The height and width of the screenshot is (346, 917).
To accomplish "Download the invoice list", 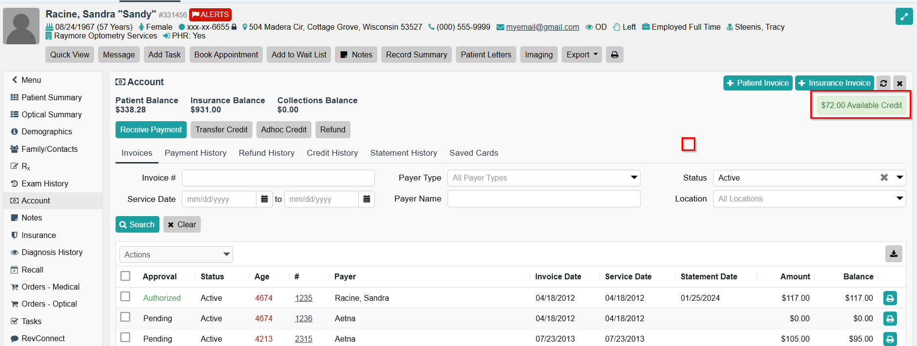I will tap(894, 254).
